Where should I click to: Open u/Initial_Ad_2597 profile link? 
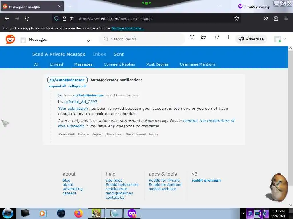coord(81,102)
